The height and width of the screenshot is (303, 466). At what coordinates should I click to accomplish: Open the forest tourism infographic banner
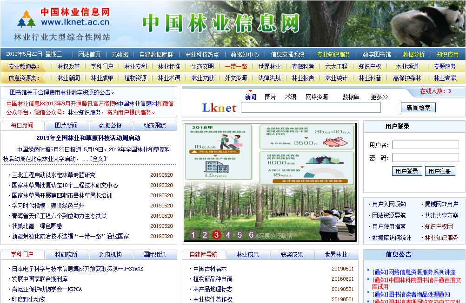coord(270,176)
